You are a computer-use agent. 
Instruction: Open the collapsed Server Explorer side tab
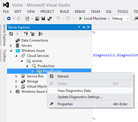coord(5,35)
